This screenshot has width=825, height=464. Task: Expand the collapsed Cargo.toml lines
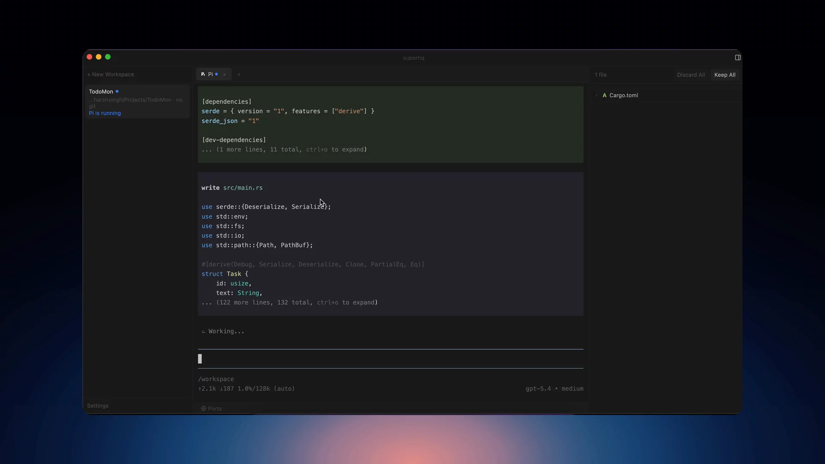point(284,150)
